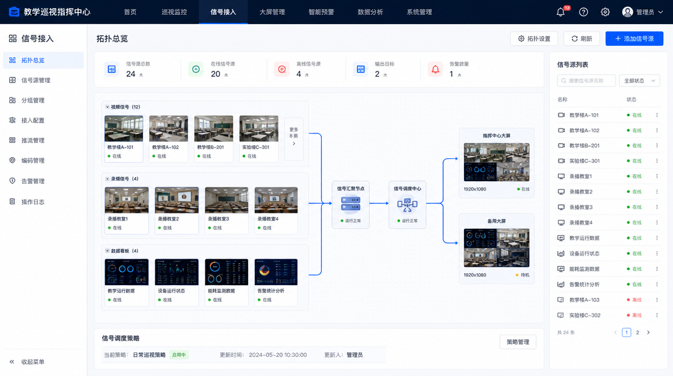Open the more options menu for 录播教室1 row
Screen dimensions: 673x376
(657, 176)
